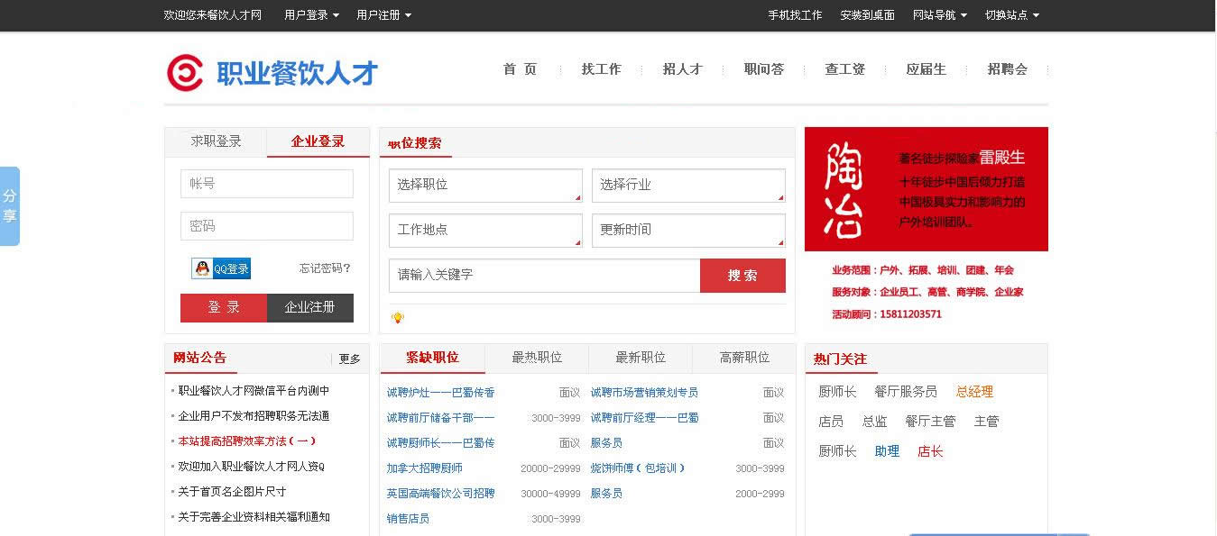Switch to the 企业登录 tab

(x=318, y=141)
